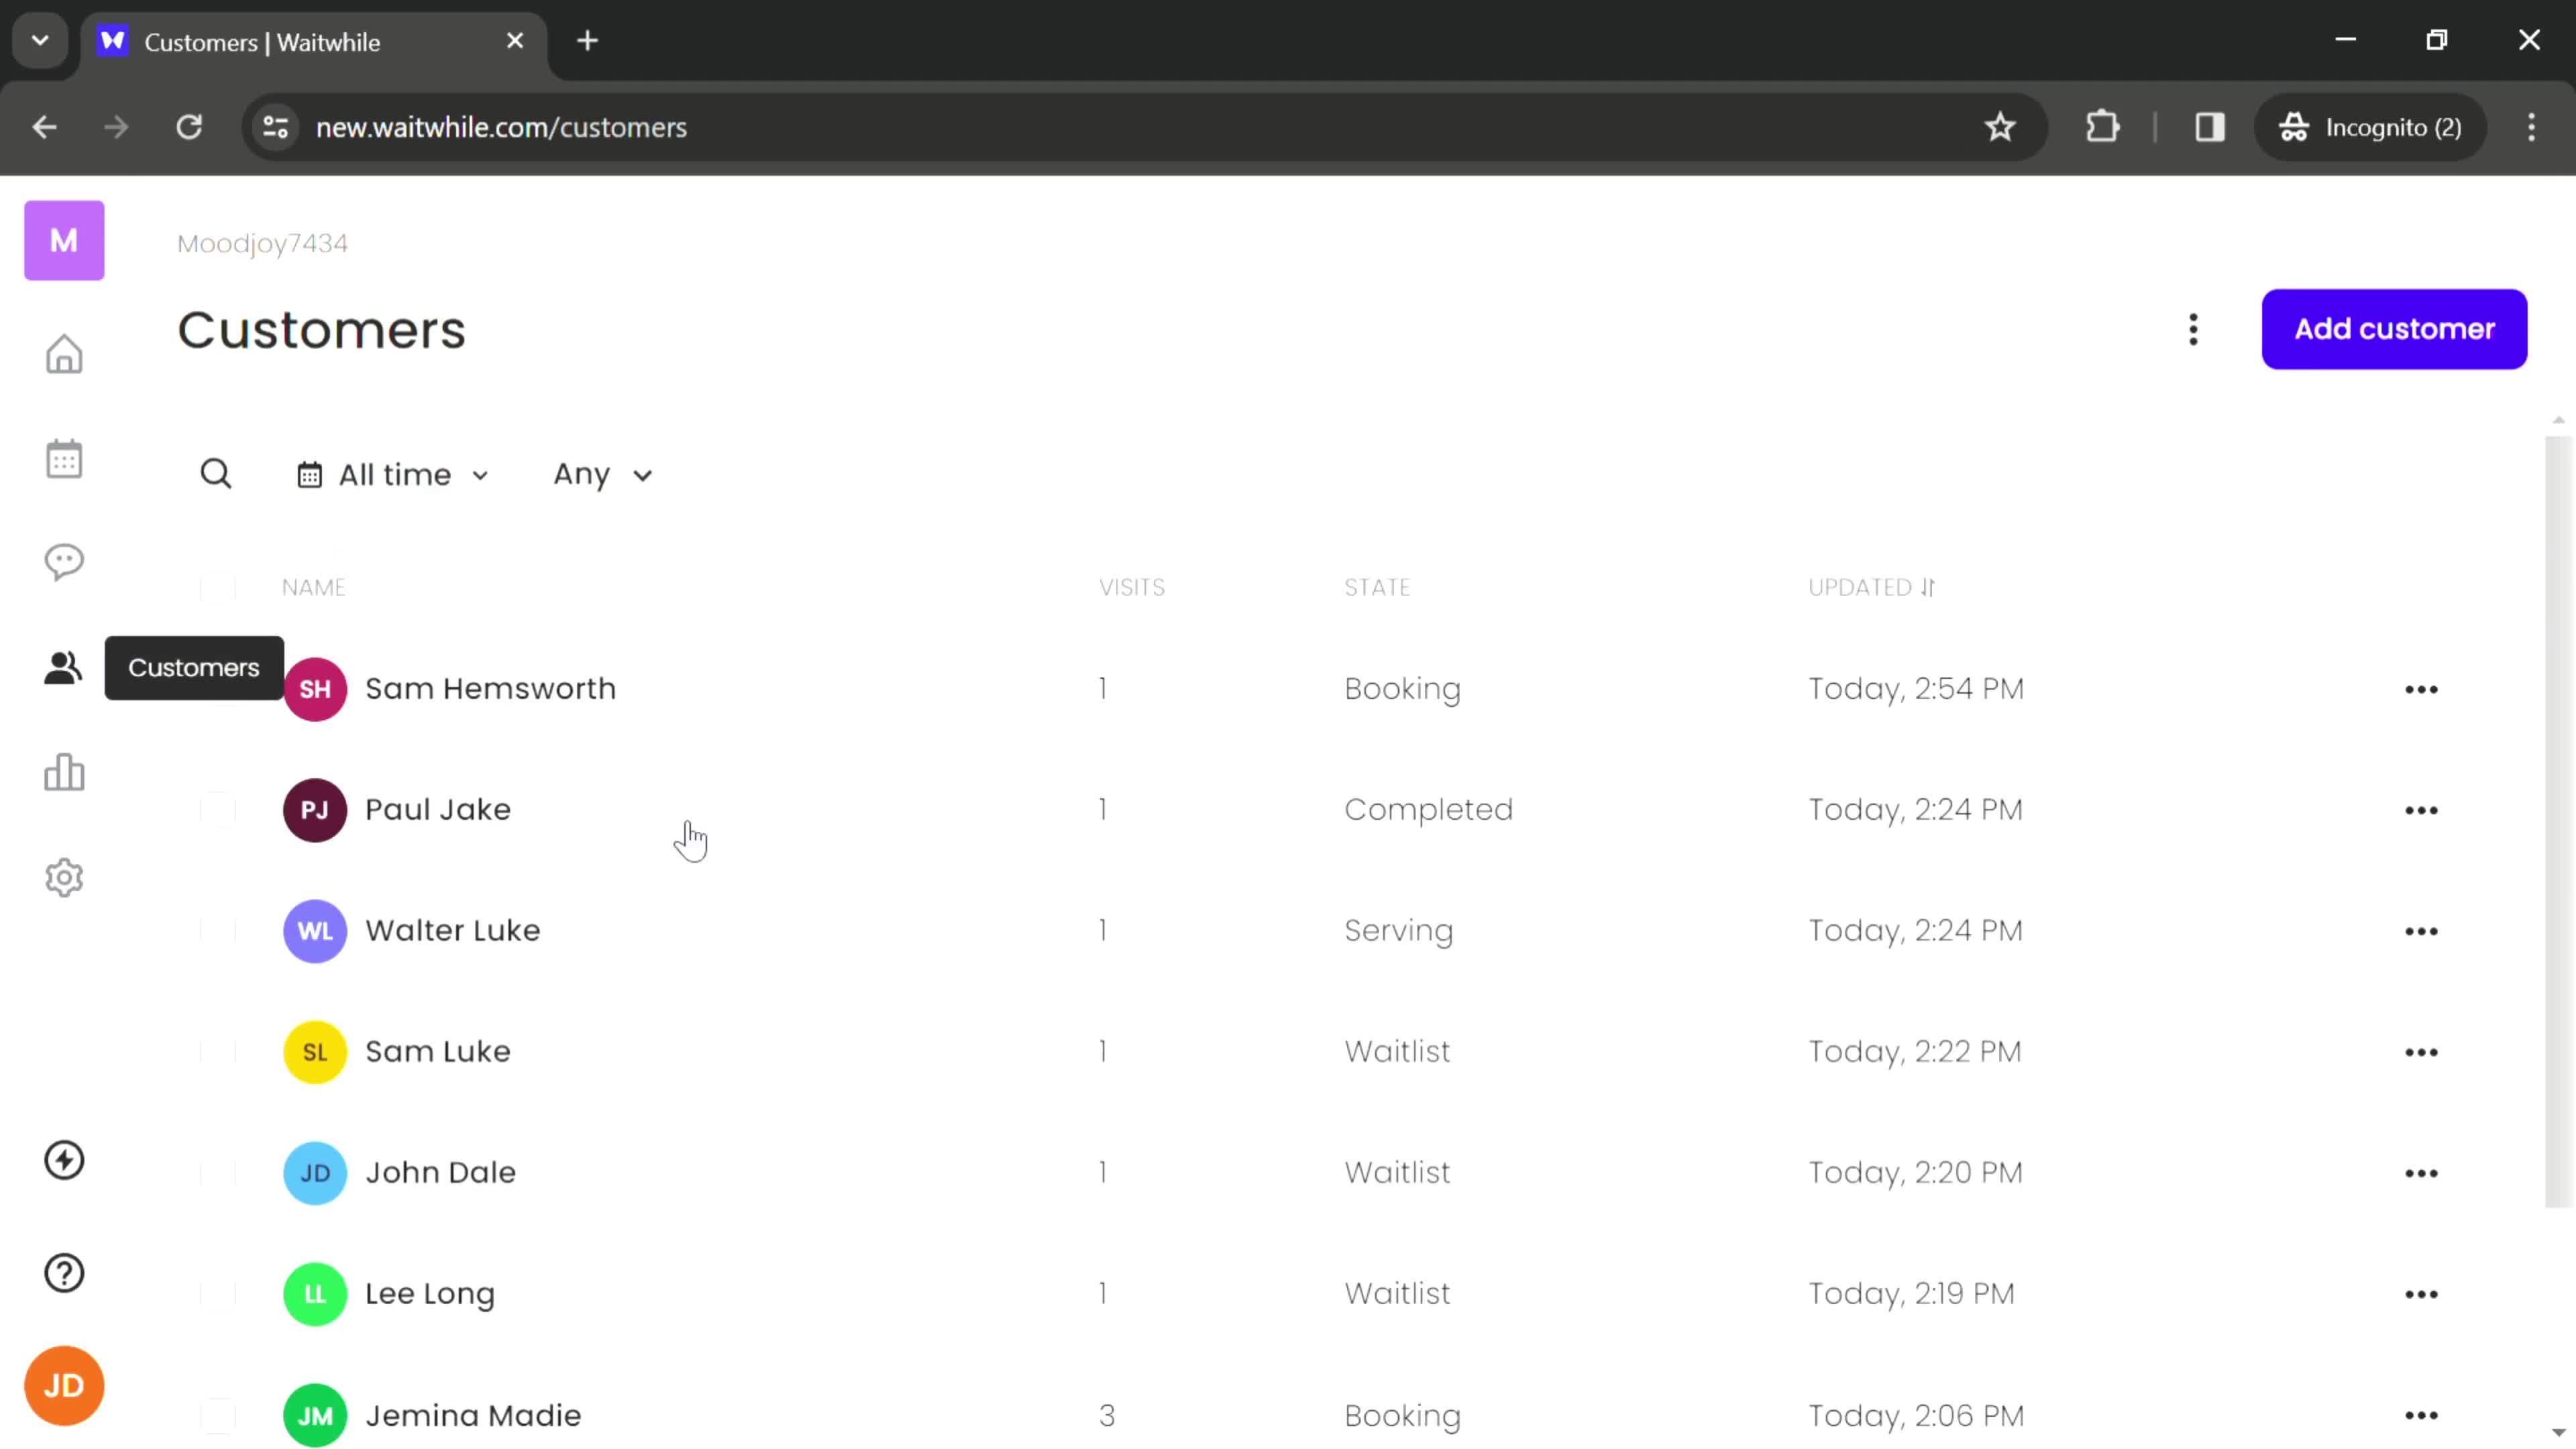Click the Home/Dashboard navigation icon
This screenshot has width=2576, height=1449.
[64, 354]
